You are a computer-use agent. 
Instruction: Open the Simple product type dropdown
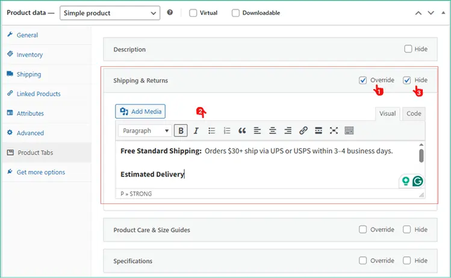click(x=110, y=13)
